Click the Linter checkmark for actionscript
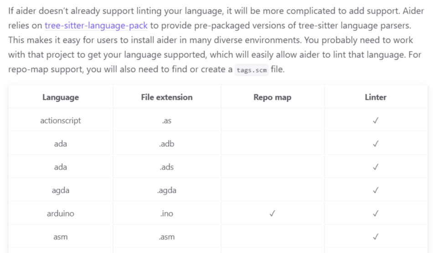Image resolution: width=433 pixels, height=253 pixels. click(376, 120)
